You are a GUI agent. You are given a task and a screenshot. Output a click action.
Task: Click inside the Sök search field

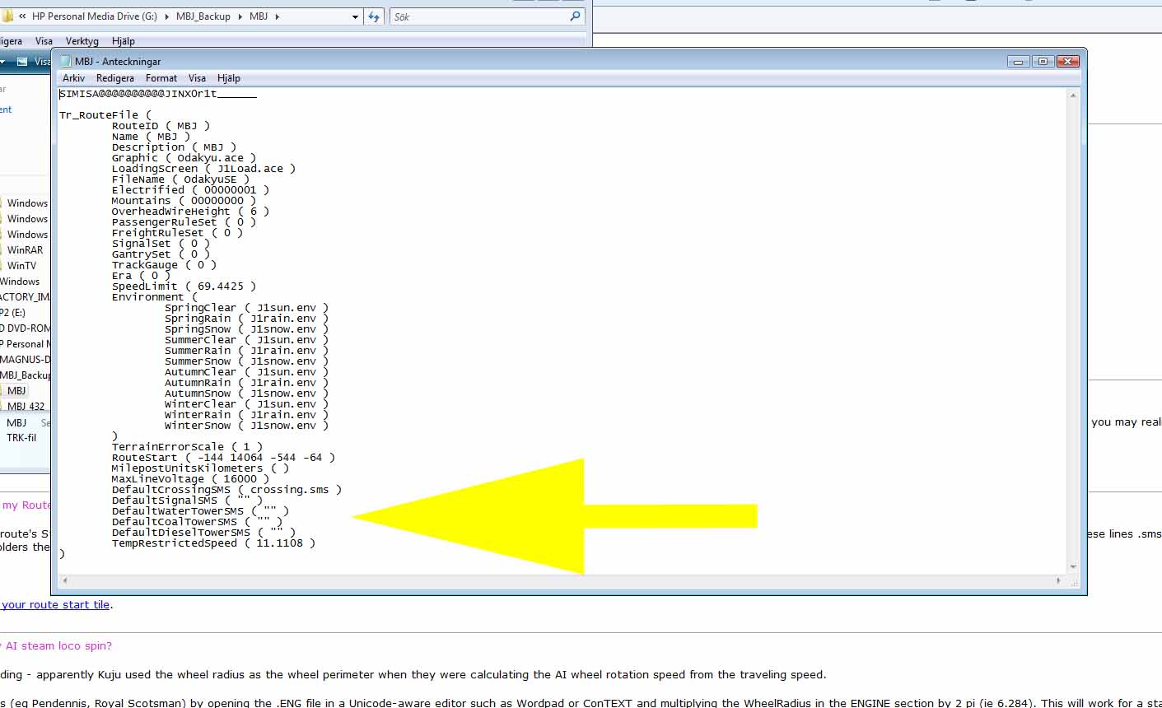[478, 16]
